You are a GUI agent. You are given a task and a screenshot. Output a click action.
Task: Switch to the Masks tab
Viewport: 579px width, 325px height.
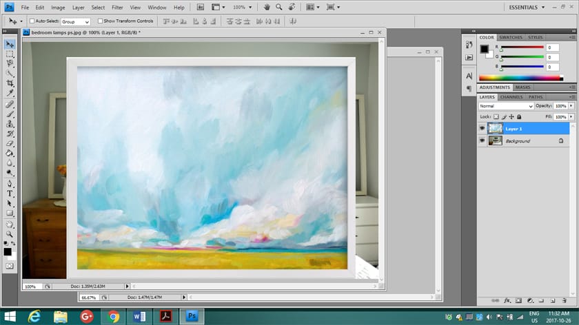point(523,87)
